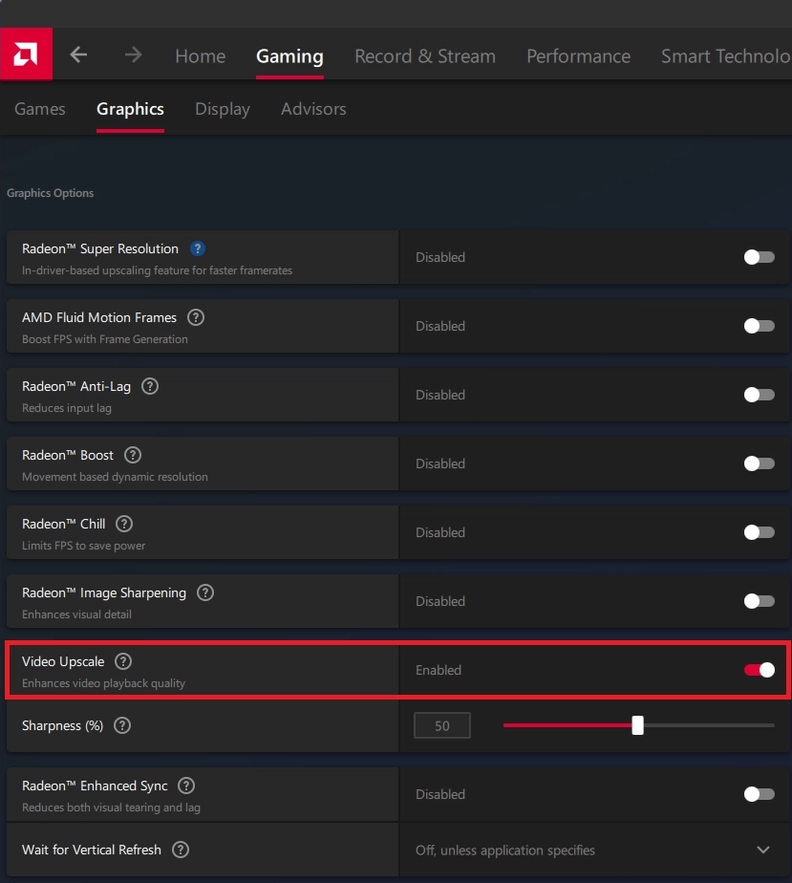The image size is (792, 883).
Task: Turn on Radeon Boost switch
Action: click(x=759, y=463)
